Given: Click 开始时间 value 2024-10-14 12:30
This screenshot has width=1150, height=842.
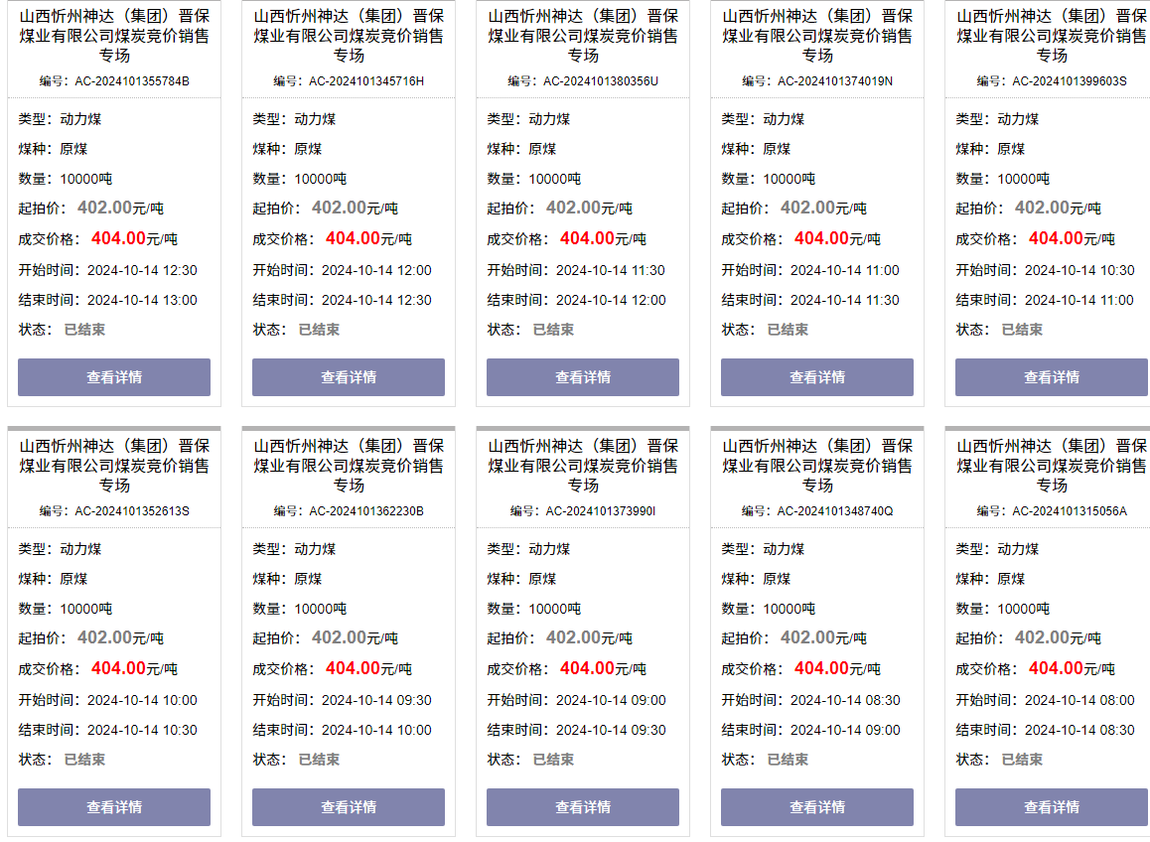Looking at the screenshot, I should [x=142, y=270].
